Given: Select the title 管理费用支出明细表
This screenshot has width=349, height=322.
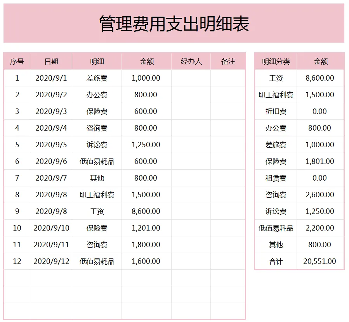Looking at the screenshot, I should tap(174, 24).
